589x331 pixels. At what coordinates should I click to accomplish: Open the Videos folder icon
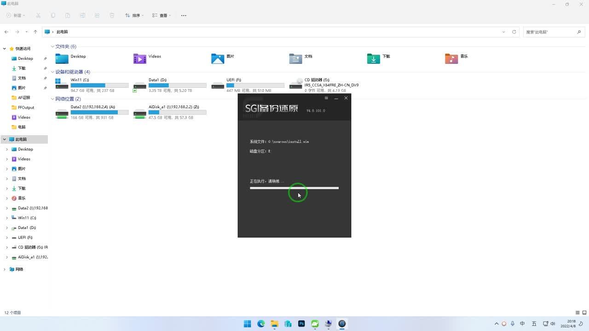point(140,58)
